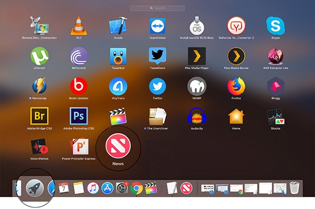Launch Twitter app
The image size is (315, 209).
coord(157,86)
